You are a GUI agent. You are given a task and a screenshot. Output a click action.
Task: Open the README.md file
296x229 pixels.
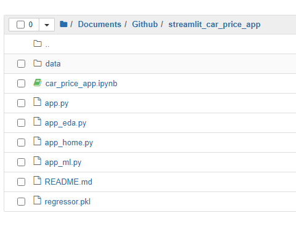68,182
